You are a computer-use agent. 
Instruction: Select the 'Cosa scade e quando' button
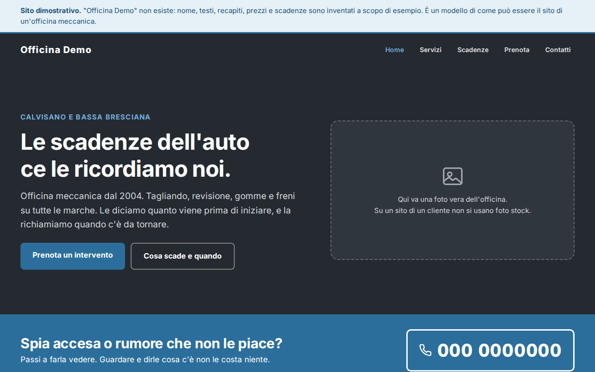pos(183,256)
